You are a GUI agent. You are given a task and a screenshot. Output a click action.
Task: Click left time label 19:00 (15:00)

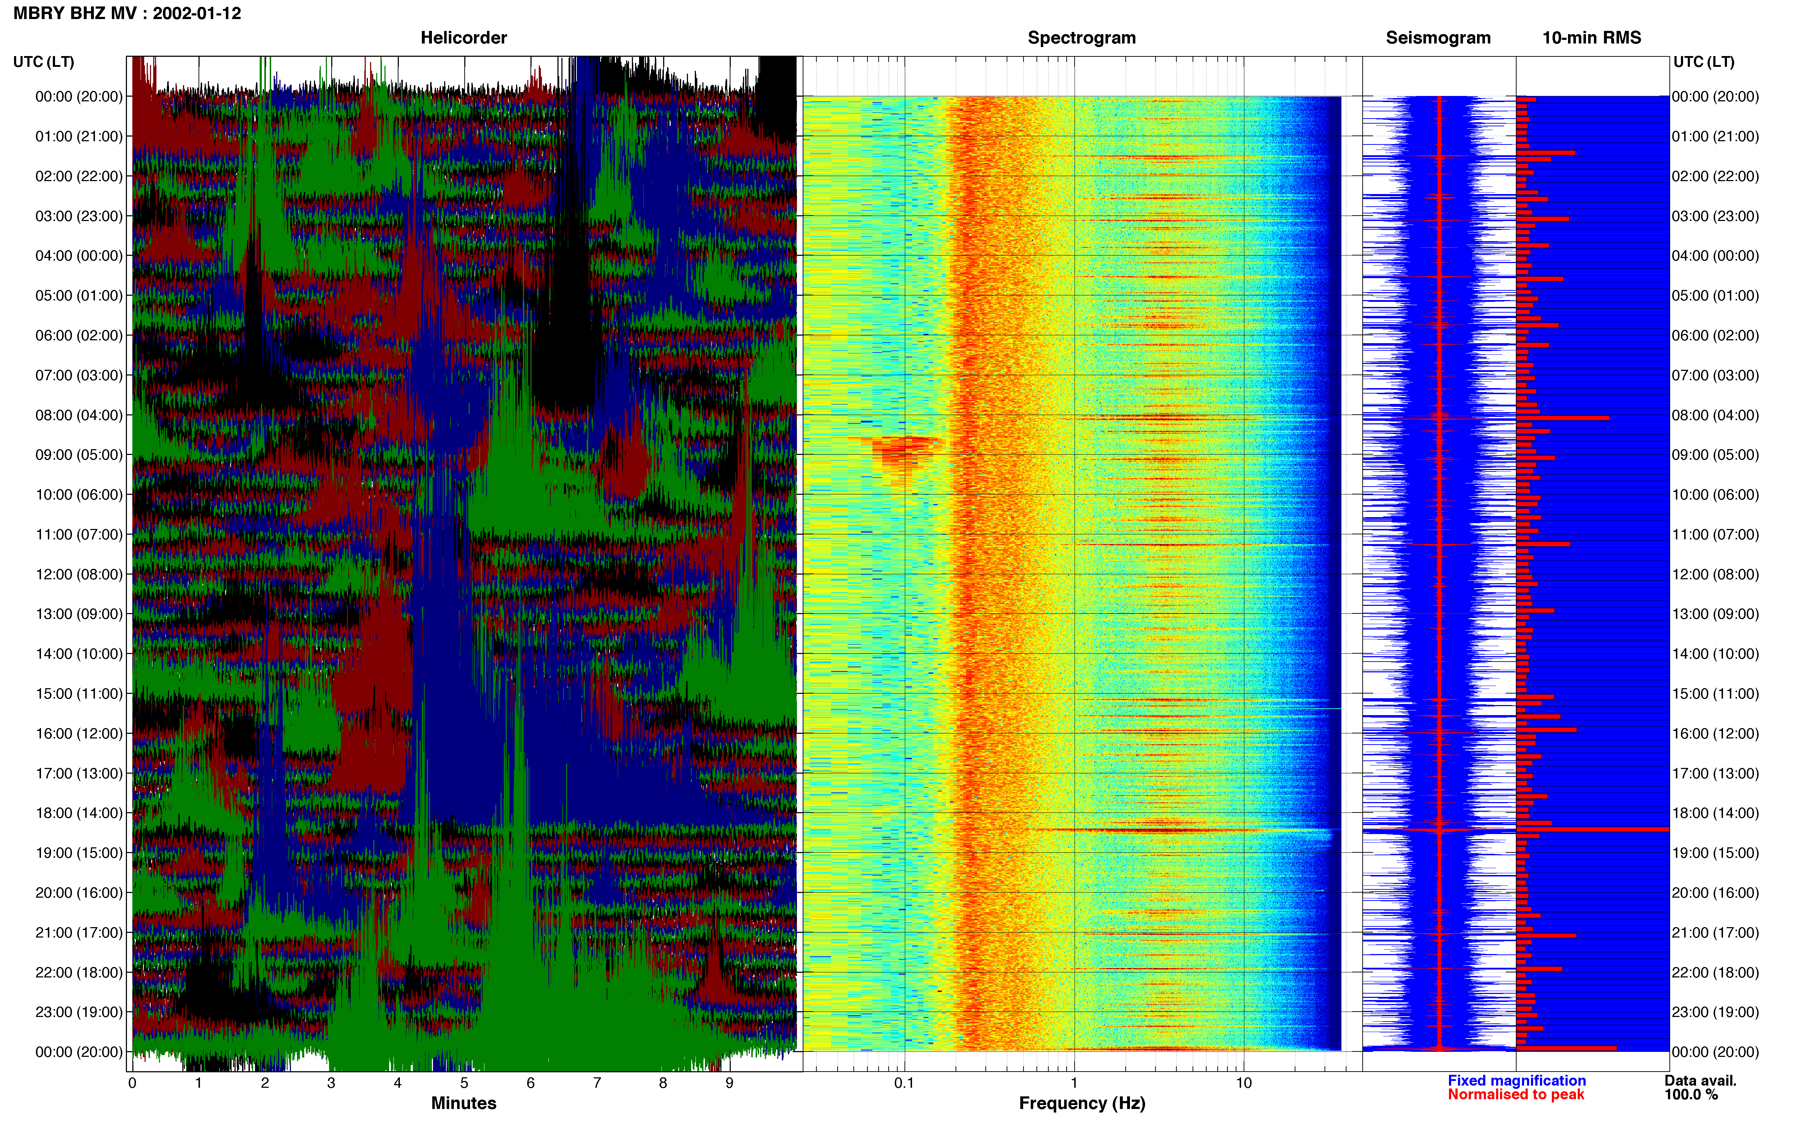tap(79, 853)
